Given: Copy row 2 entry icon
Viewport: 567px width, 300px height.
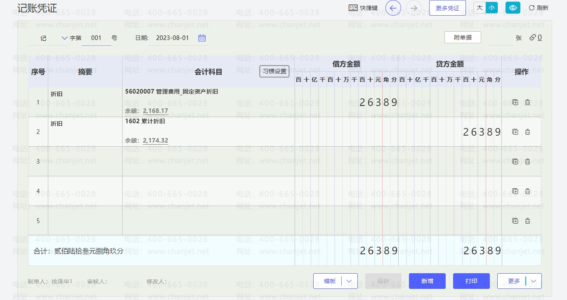Looking at the screenshot, I should 515,132.
